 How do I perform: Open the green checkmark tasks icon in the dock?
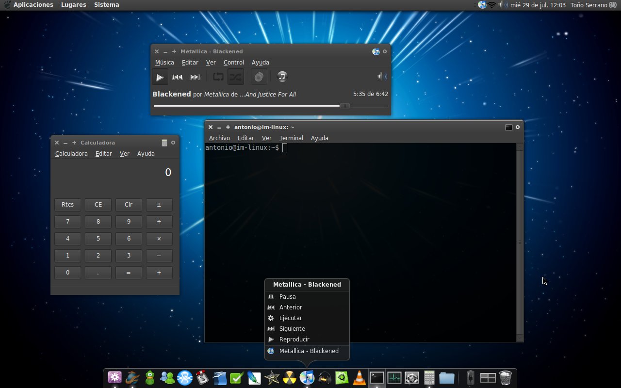237,377
